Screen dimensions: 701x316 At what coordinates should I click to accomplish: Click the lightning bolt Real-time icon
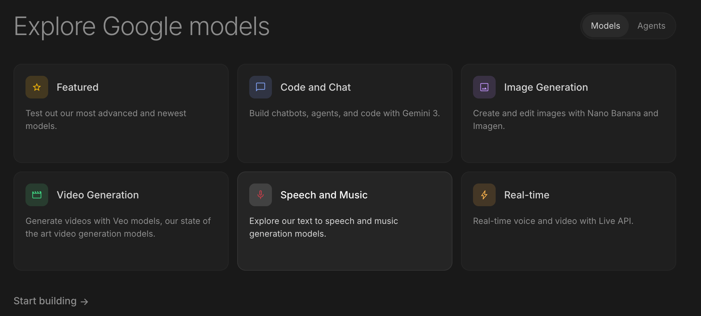click(484, 195)
